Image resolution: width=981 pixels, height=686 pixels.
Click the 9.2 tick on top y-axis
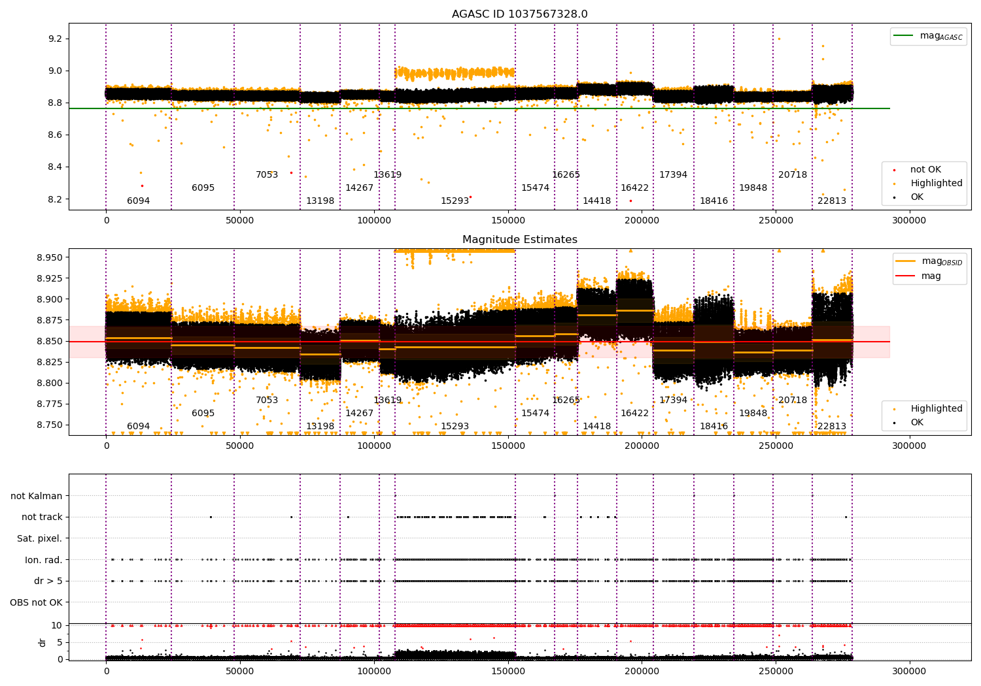coord(56,39)
